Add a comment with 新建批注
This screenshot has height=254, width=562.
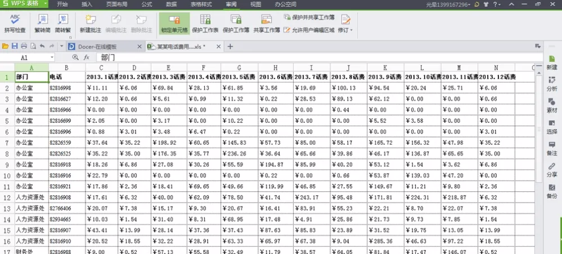[x=90, y=24]
